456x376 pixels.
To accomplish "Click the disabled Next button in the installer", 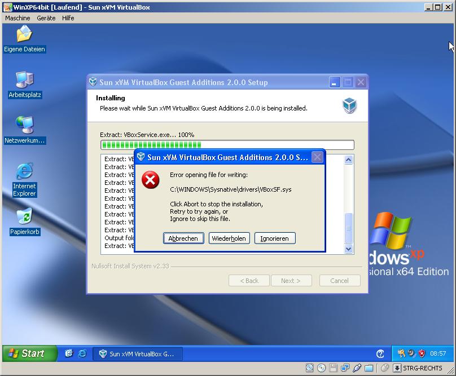I will point(291,281).
